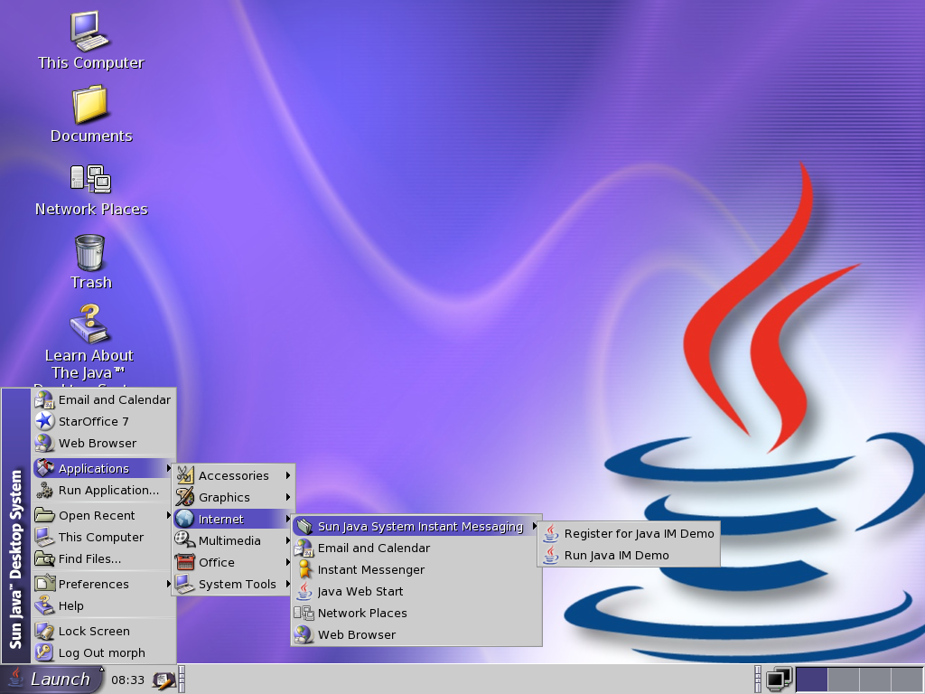Select the Preferences menu entry

(103, 584)
